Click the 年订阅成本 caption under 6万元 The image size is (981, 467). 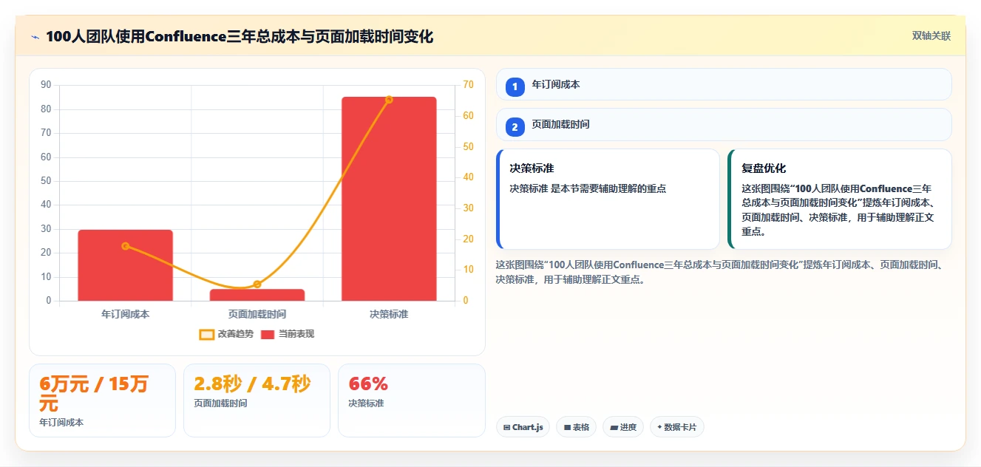click(61, 423)
